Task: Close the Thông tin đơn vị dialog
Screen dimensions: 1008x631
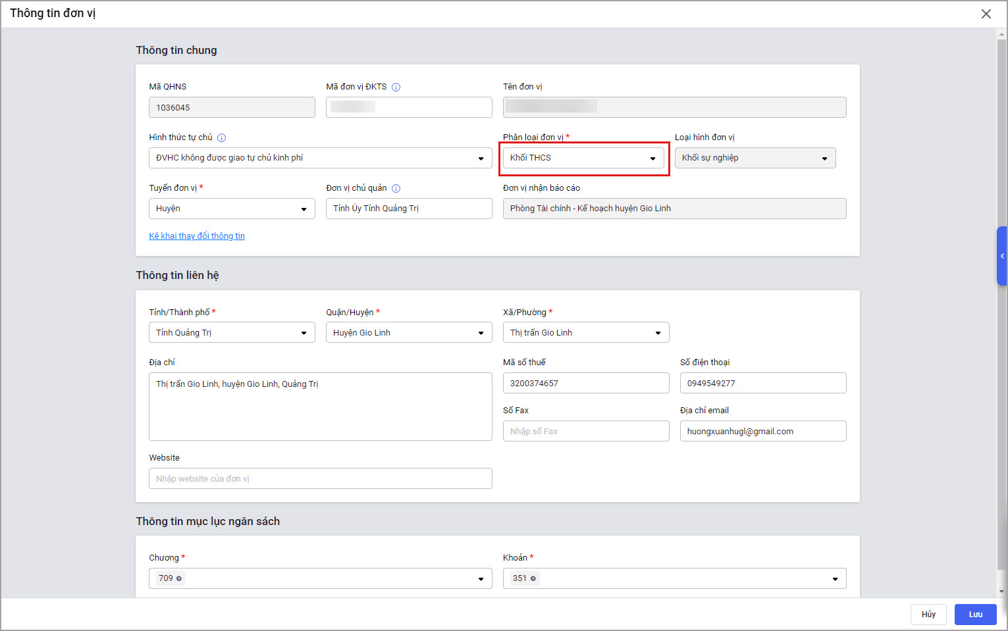Action: click(986, 14)
